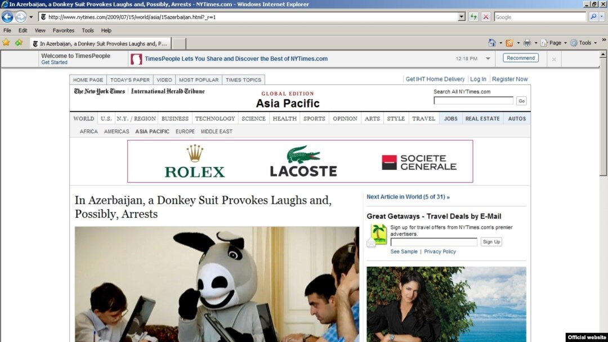Screen dimensions: 608x342
Task: Click the red Stop loading icon
Action: [x=486, y=17]
